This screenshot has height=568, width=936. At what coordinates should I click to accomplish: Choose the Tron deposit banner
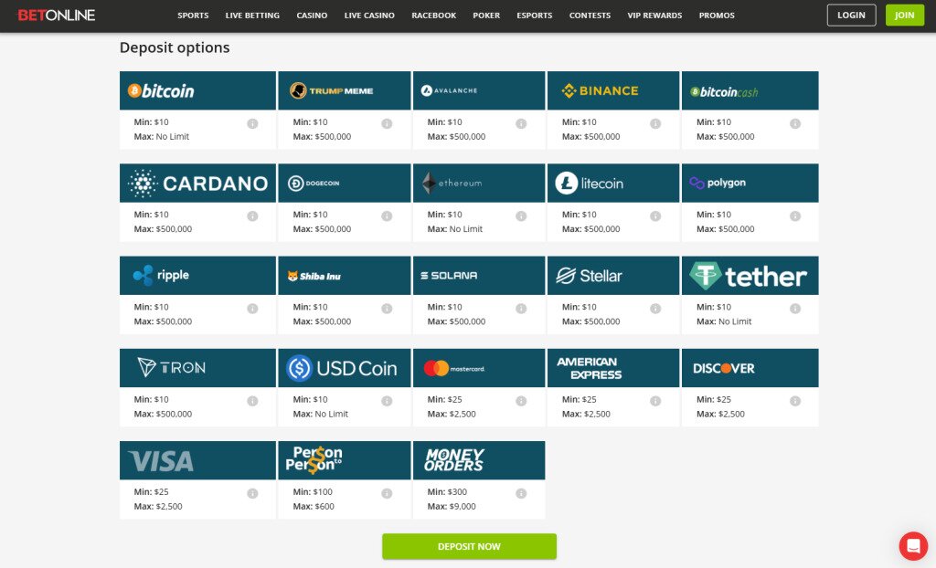[197, 368]
